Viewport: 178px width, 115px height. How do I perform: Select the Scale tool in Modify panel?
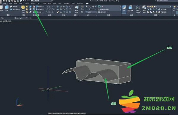64,12
